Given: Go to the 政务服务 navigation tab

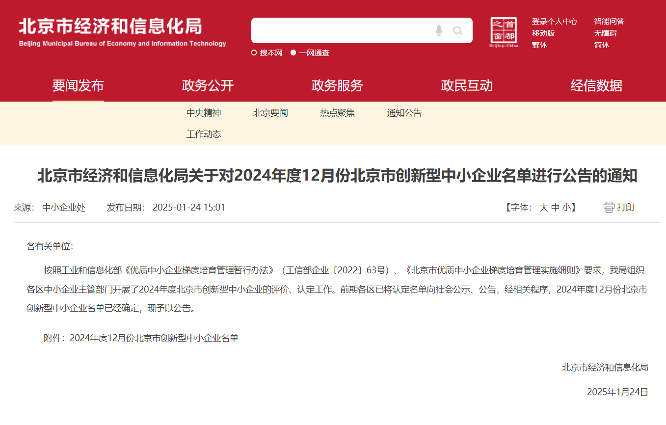Looking at the screenshot, I should click(337, 86).
